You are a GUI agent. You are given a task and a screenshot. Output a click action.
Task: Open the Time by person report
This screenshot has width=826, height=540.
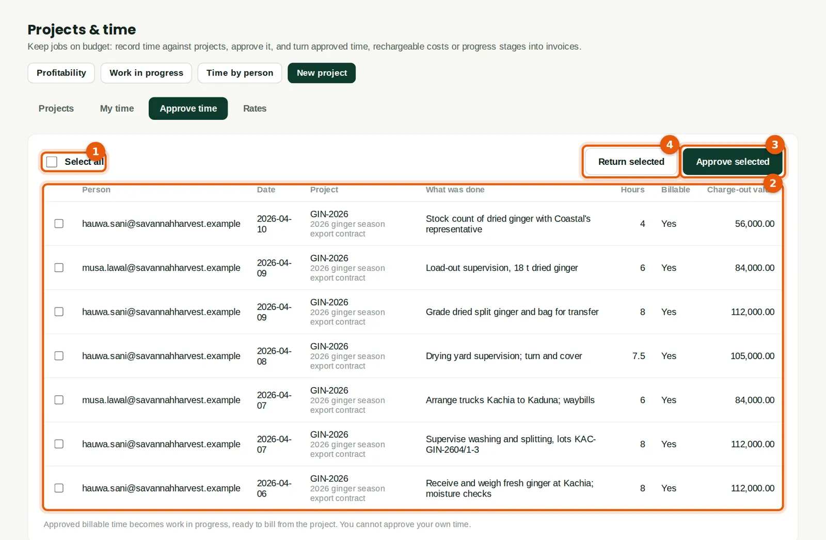tap(240, 73)
